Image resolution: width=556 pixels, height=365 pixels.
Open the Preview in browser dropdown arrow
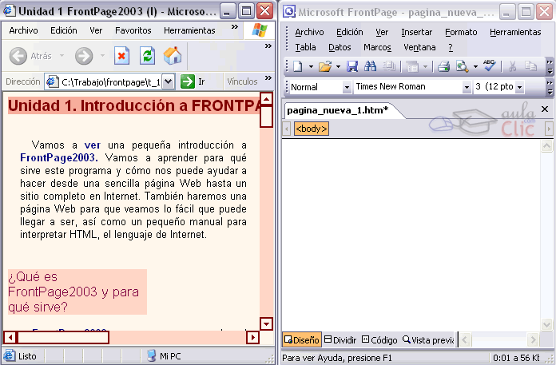tap(475, 66)
